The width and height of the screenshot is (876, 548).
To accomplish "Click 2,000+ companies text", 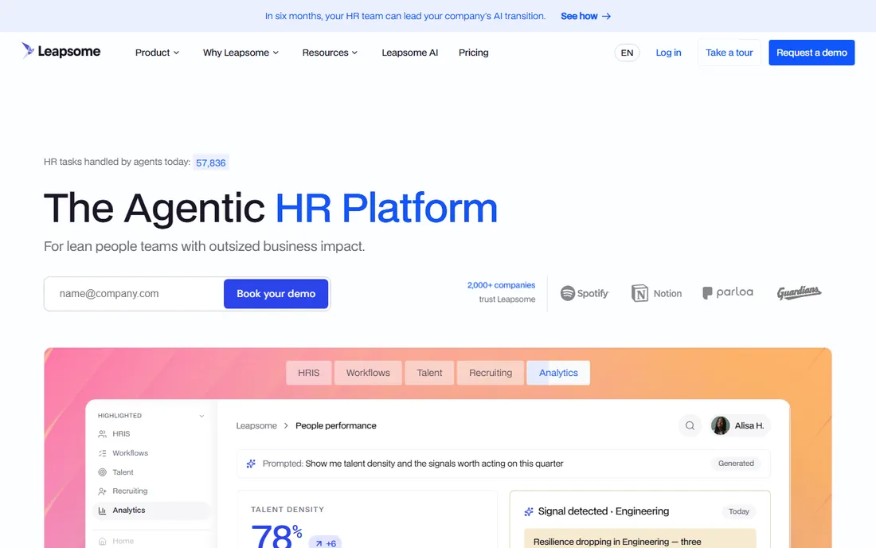I will [x=501, y=285].
